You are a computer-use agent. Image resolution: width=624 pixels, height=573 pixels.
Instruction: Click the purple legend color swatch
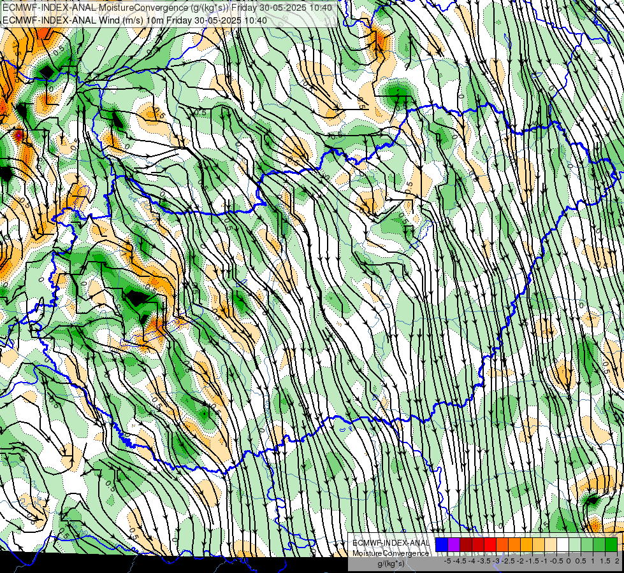pos(454,544)
